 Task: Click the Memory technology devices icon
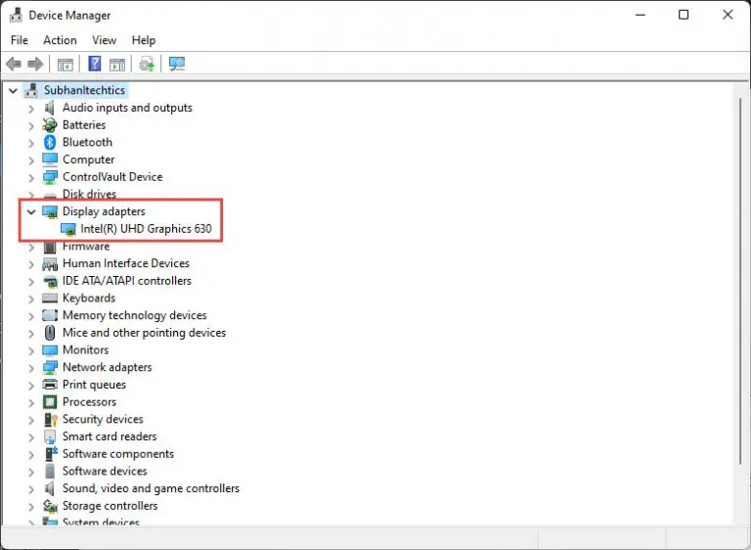[x=50, y=315]
